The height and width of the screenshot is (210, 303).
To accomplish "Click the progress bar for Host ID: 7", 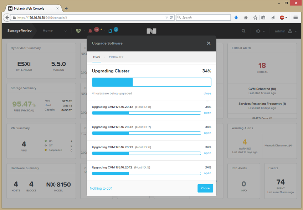I will 147,133.
